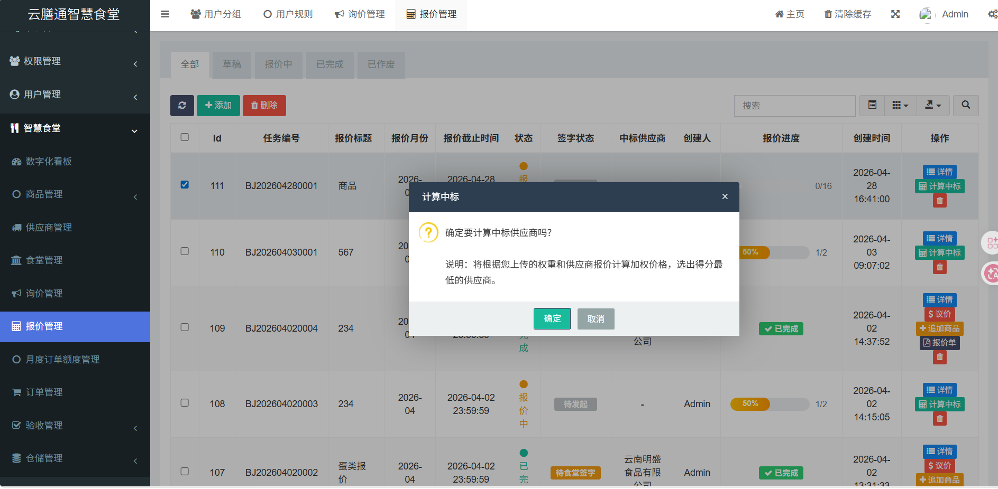Click the refresh icon button in toolbar
Image resolution: width=998 pixels, height=489 pixels.
(x=182, y=106)
